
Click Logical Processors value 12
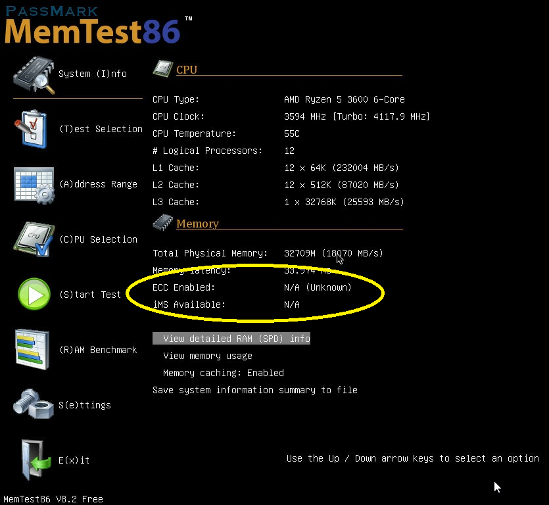(289, 151)
